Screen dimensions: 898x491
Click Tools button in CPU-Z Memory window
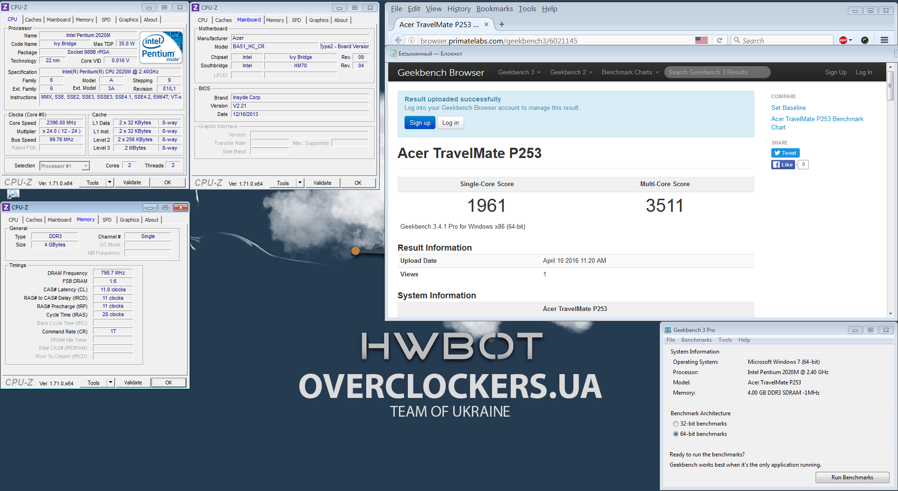(94, 383)
